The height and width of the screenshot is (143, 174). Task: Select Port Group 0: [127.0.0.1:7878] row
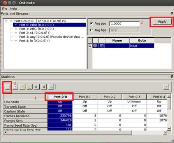[40, 21]
